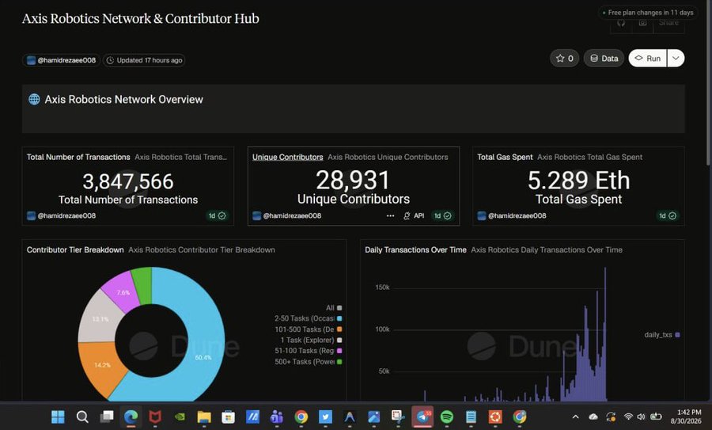Click the page vertical scrollbar on right
The height and width of the screenshot is (430, 712).
(x=709, y=84)
